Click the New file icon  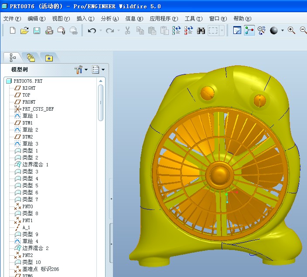(13, 30)
